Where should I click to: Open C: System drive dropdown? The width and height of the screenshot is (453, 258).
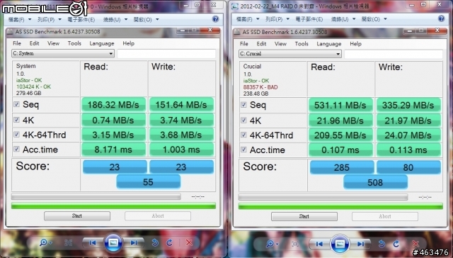tap(63, 53)
